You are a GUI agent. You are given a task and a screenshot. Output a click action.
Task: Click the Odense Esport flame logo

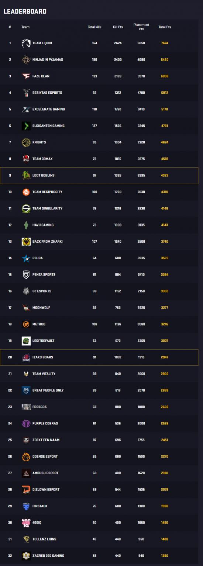(x=26, y=456)
